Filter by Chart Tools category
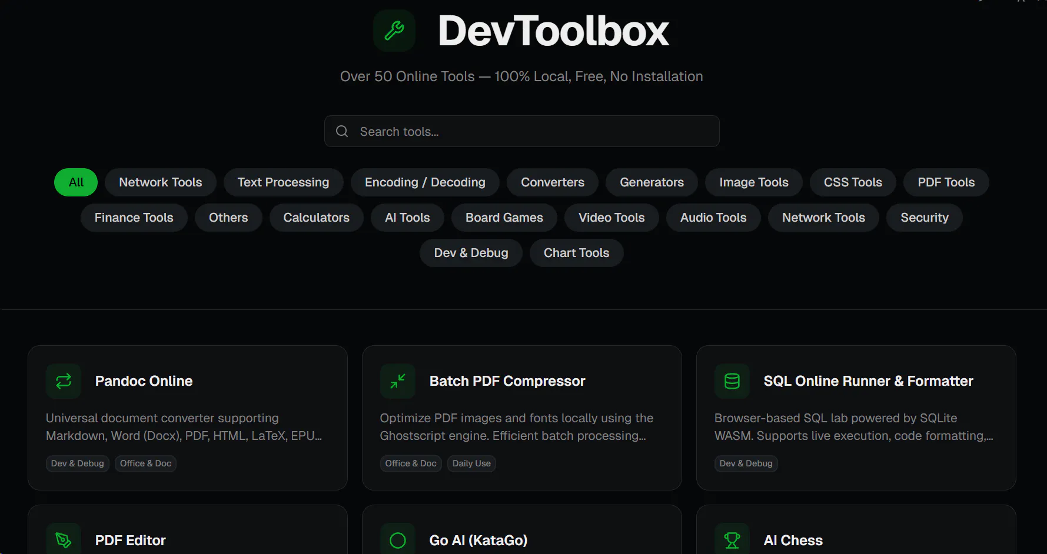This screenshot has height=554, width=1047. coord(577,253)
